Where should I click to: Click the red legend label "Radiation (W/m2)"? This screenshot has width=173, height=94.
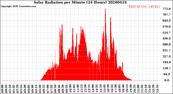(x=144, y=7)
